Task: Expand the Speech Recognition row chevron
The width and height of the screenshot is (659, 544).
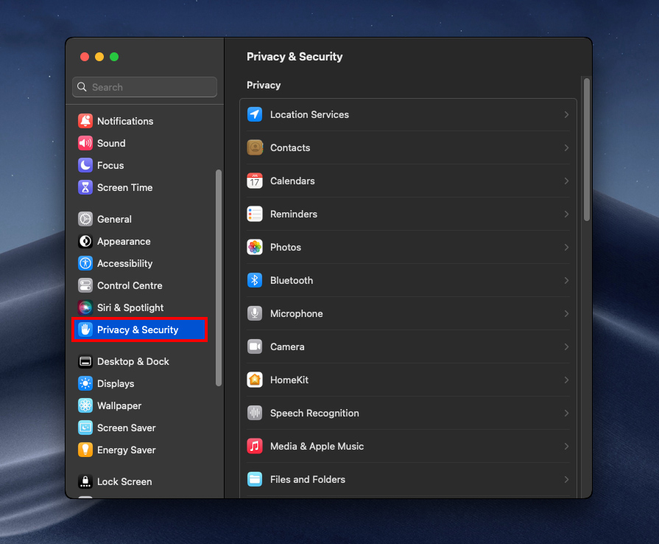Action: [x=566, y=413]
